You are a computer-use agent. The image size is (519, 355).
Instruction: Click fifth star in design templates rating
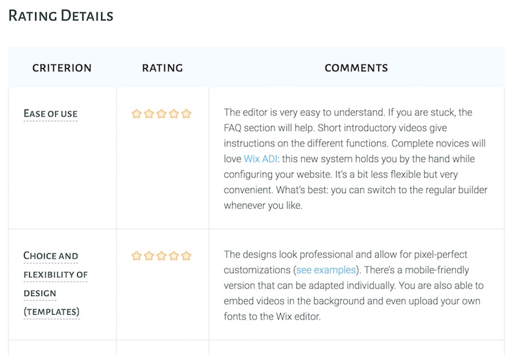pos(186,256)
